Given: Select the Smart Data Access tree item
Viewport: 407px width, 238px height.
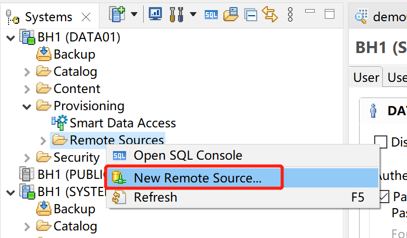Looking at the screenshot, I should 123,123.
